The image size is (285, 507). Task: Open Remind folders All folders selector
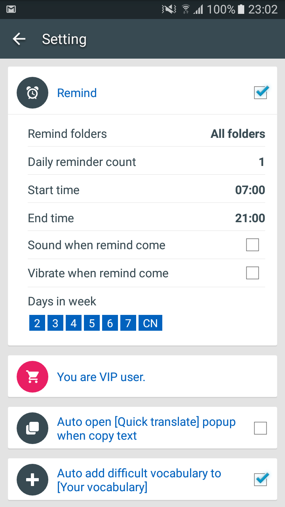tap(146, 134)
